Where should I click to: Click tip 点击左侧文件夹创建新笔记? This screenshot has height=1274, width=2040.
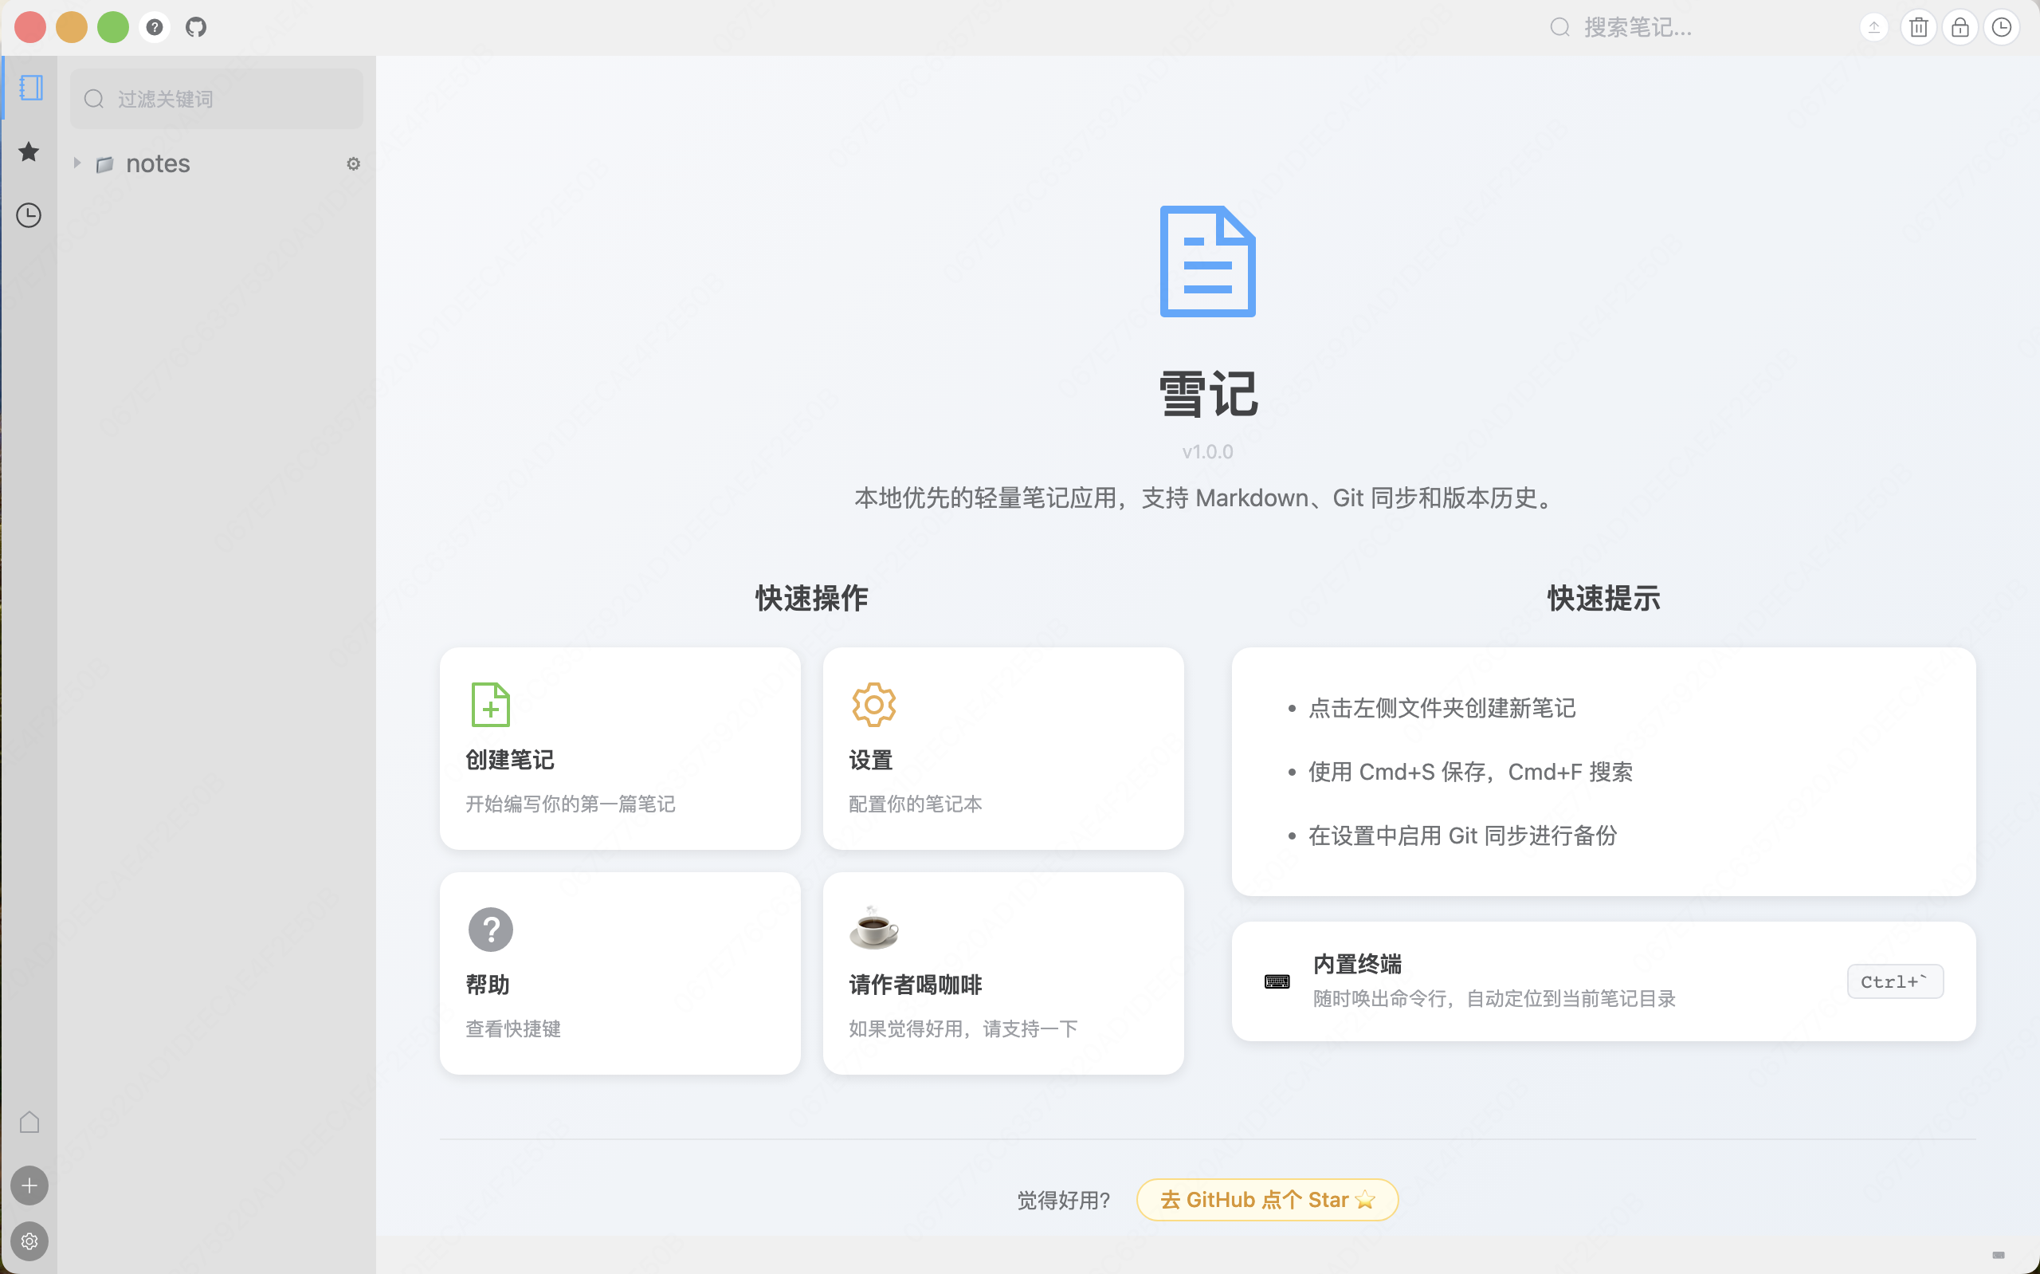pos(1442,708)
